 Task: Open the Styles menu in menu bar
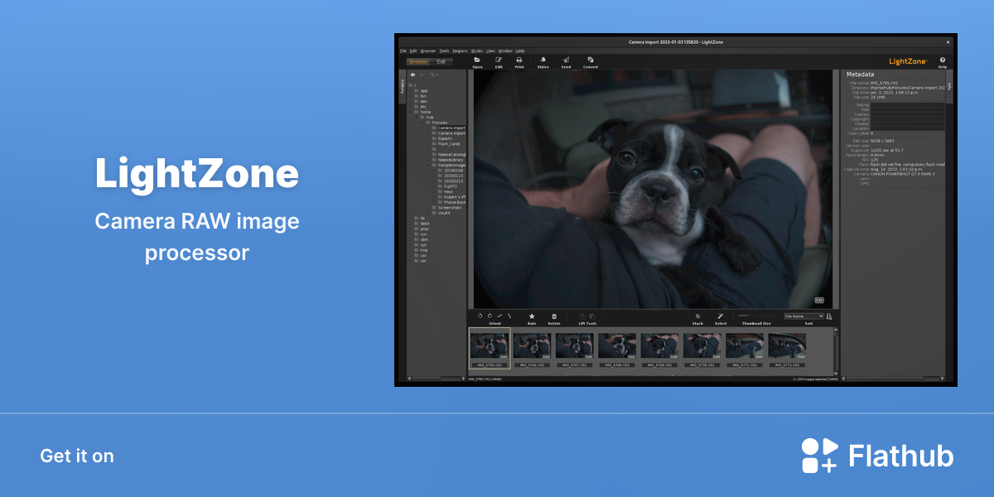pyautogui.click(x=477, y=51)
